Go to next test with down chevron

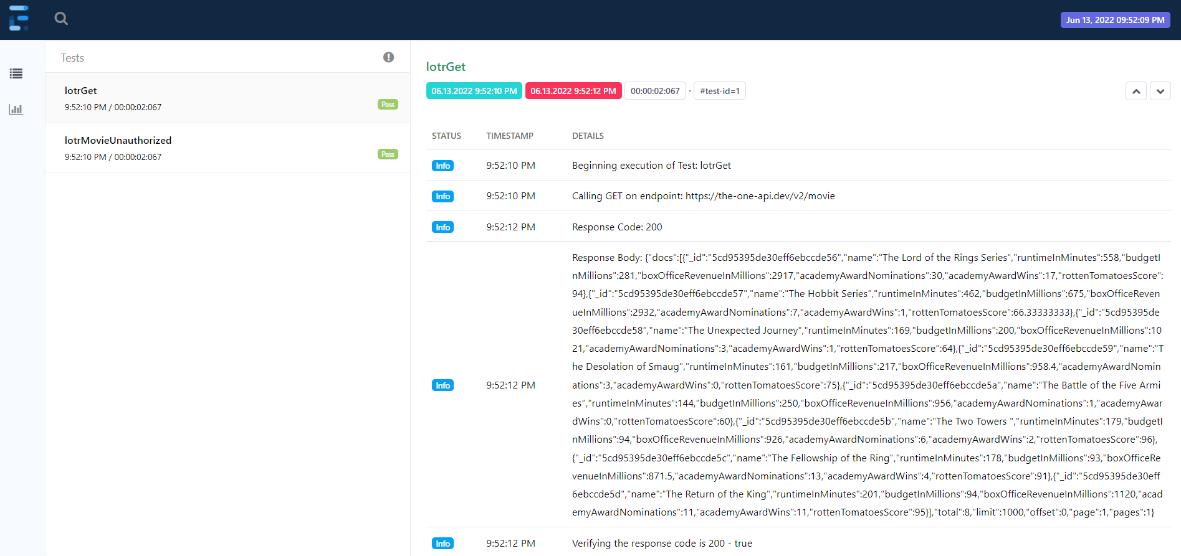pyautogui.click(x=1160, y=92)
